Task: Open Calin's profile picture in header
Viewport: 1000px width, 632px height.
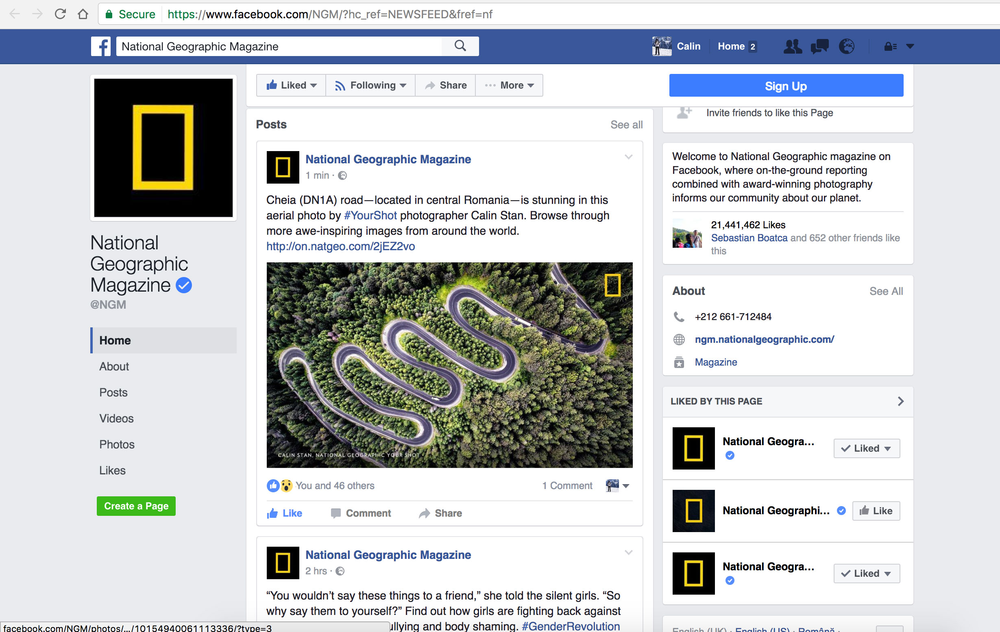Action: click(x=662, y=46)
